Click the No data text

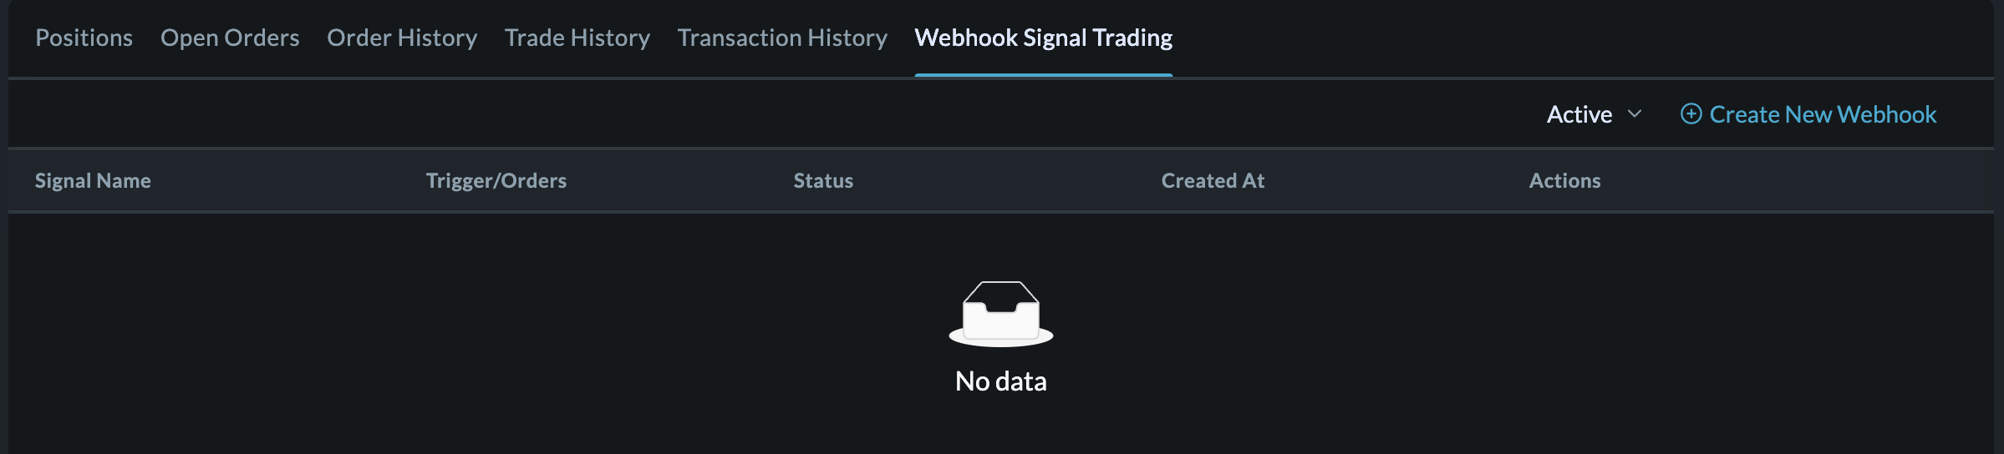[x=1001, y=381]
